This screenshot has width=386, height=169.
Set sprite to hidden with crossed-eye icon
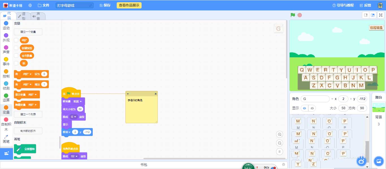coord(312,108)
